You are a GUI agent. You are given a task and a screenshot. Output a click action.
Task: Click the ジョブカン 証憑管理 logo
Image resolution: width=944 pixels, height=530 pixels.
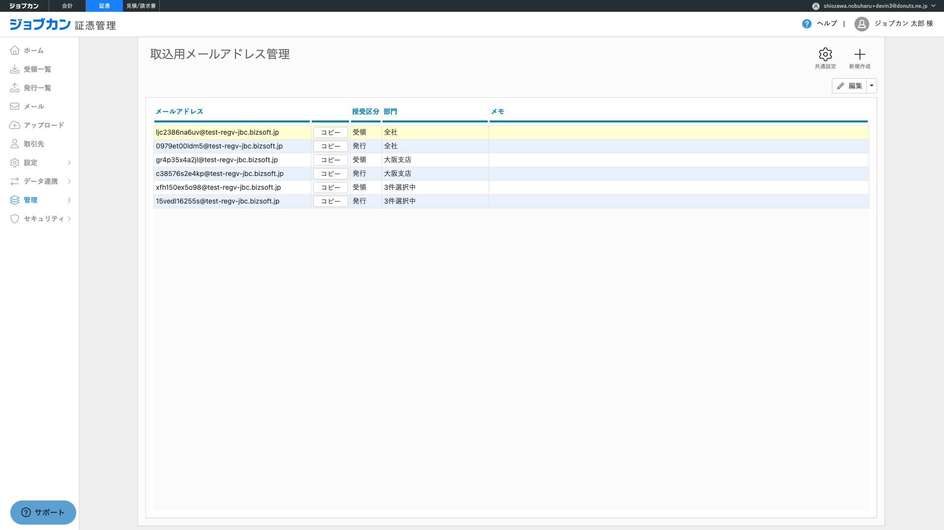(63, 25)
